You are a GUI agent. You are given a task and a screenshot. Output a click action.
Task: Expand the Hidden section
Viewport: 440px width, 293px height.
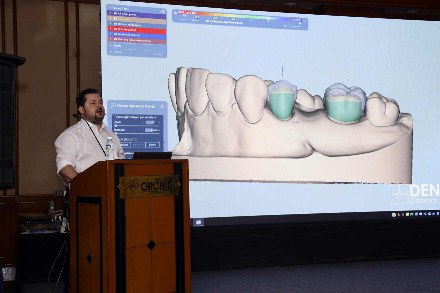110,52
